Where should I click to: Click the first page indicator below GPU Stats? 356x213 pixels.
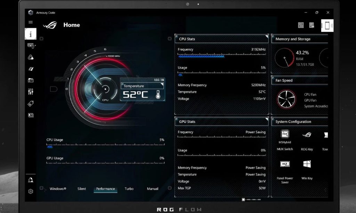click(x=243, y=199)
